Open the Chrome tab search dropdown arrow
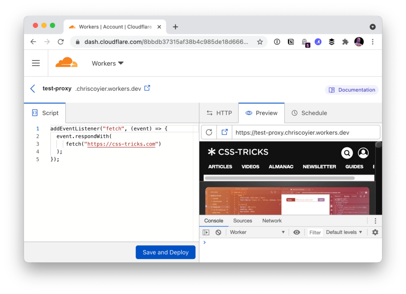This screenshot has height=294, width=406. coord(373,27)
